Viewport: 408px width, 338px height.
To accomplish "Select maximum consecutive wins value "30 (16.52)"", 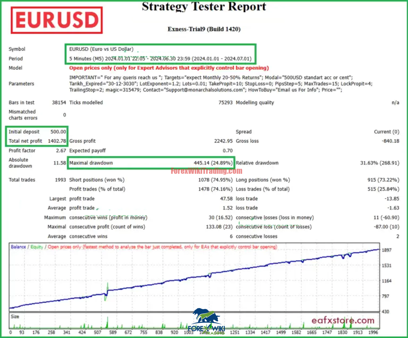I will click(220, 218).
